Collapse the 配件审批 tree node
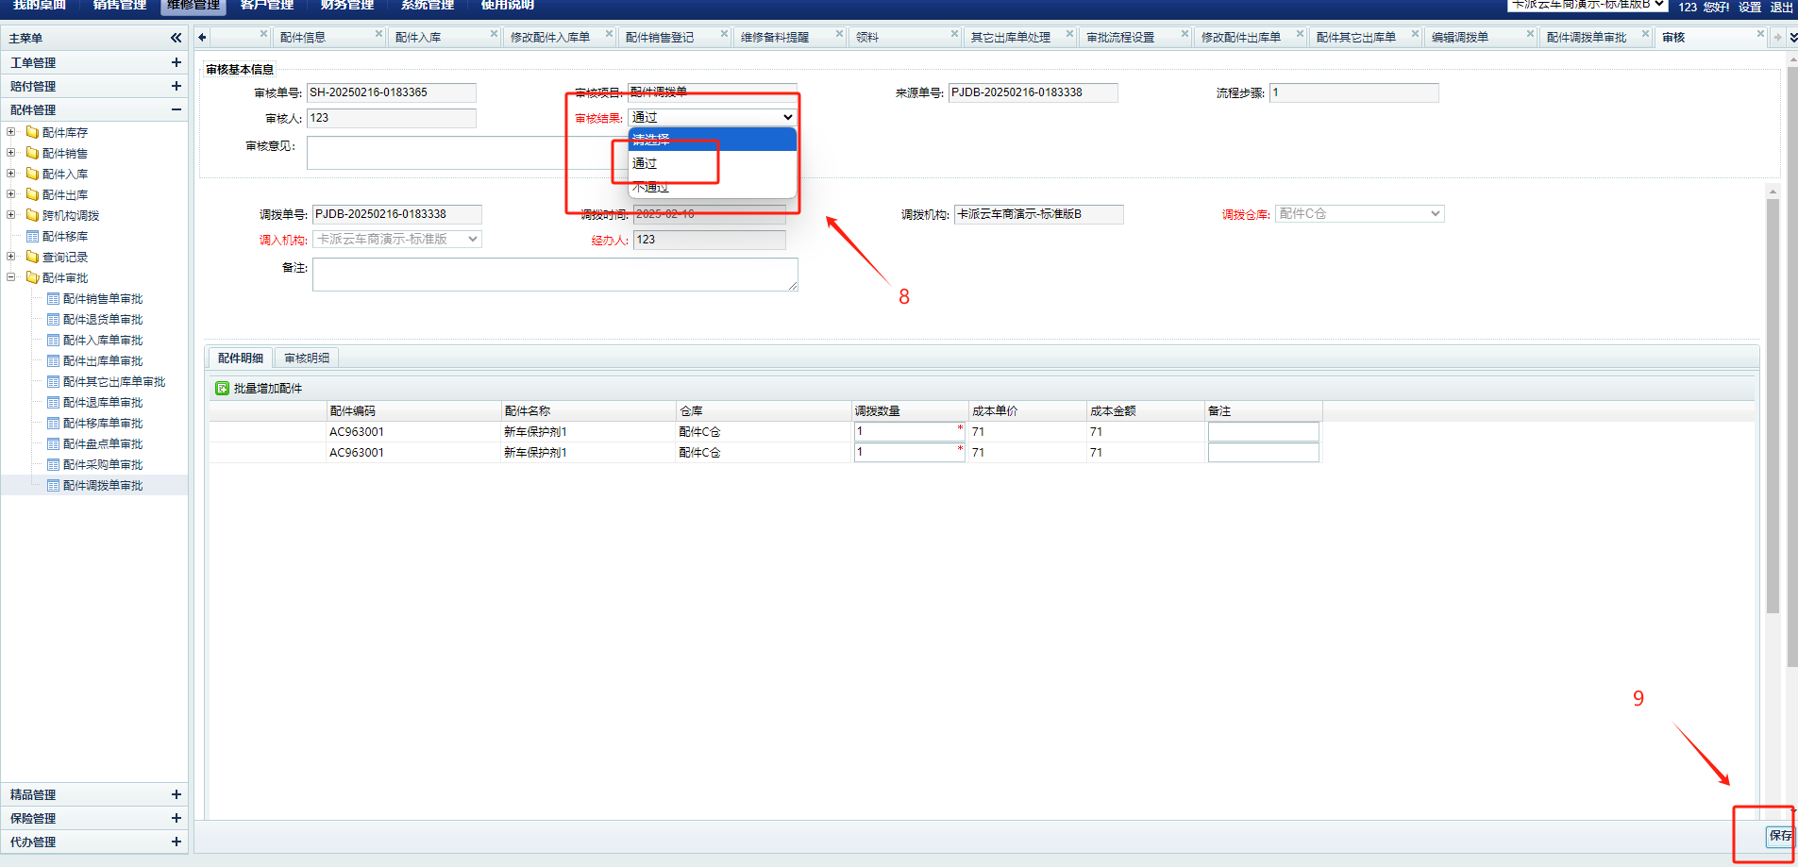 click(x=11, y=277)
